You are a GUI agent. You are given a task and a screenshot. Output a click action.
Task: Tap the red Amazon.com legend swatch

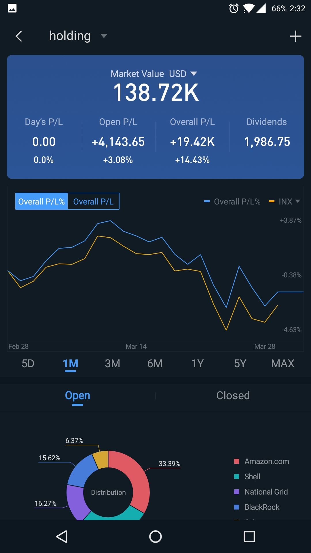(x=237, y=461)
